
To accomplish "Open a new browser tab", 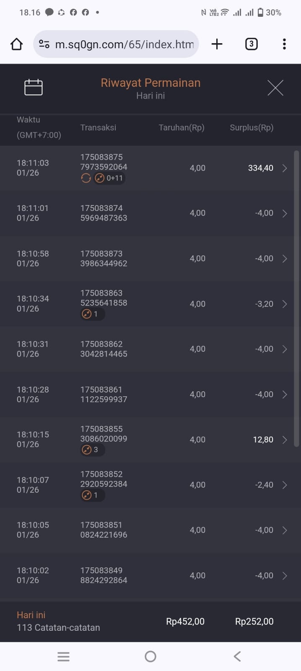I will [217, 44].
